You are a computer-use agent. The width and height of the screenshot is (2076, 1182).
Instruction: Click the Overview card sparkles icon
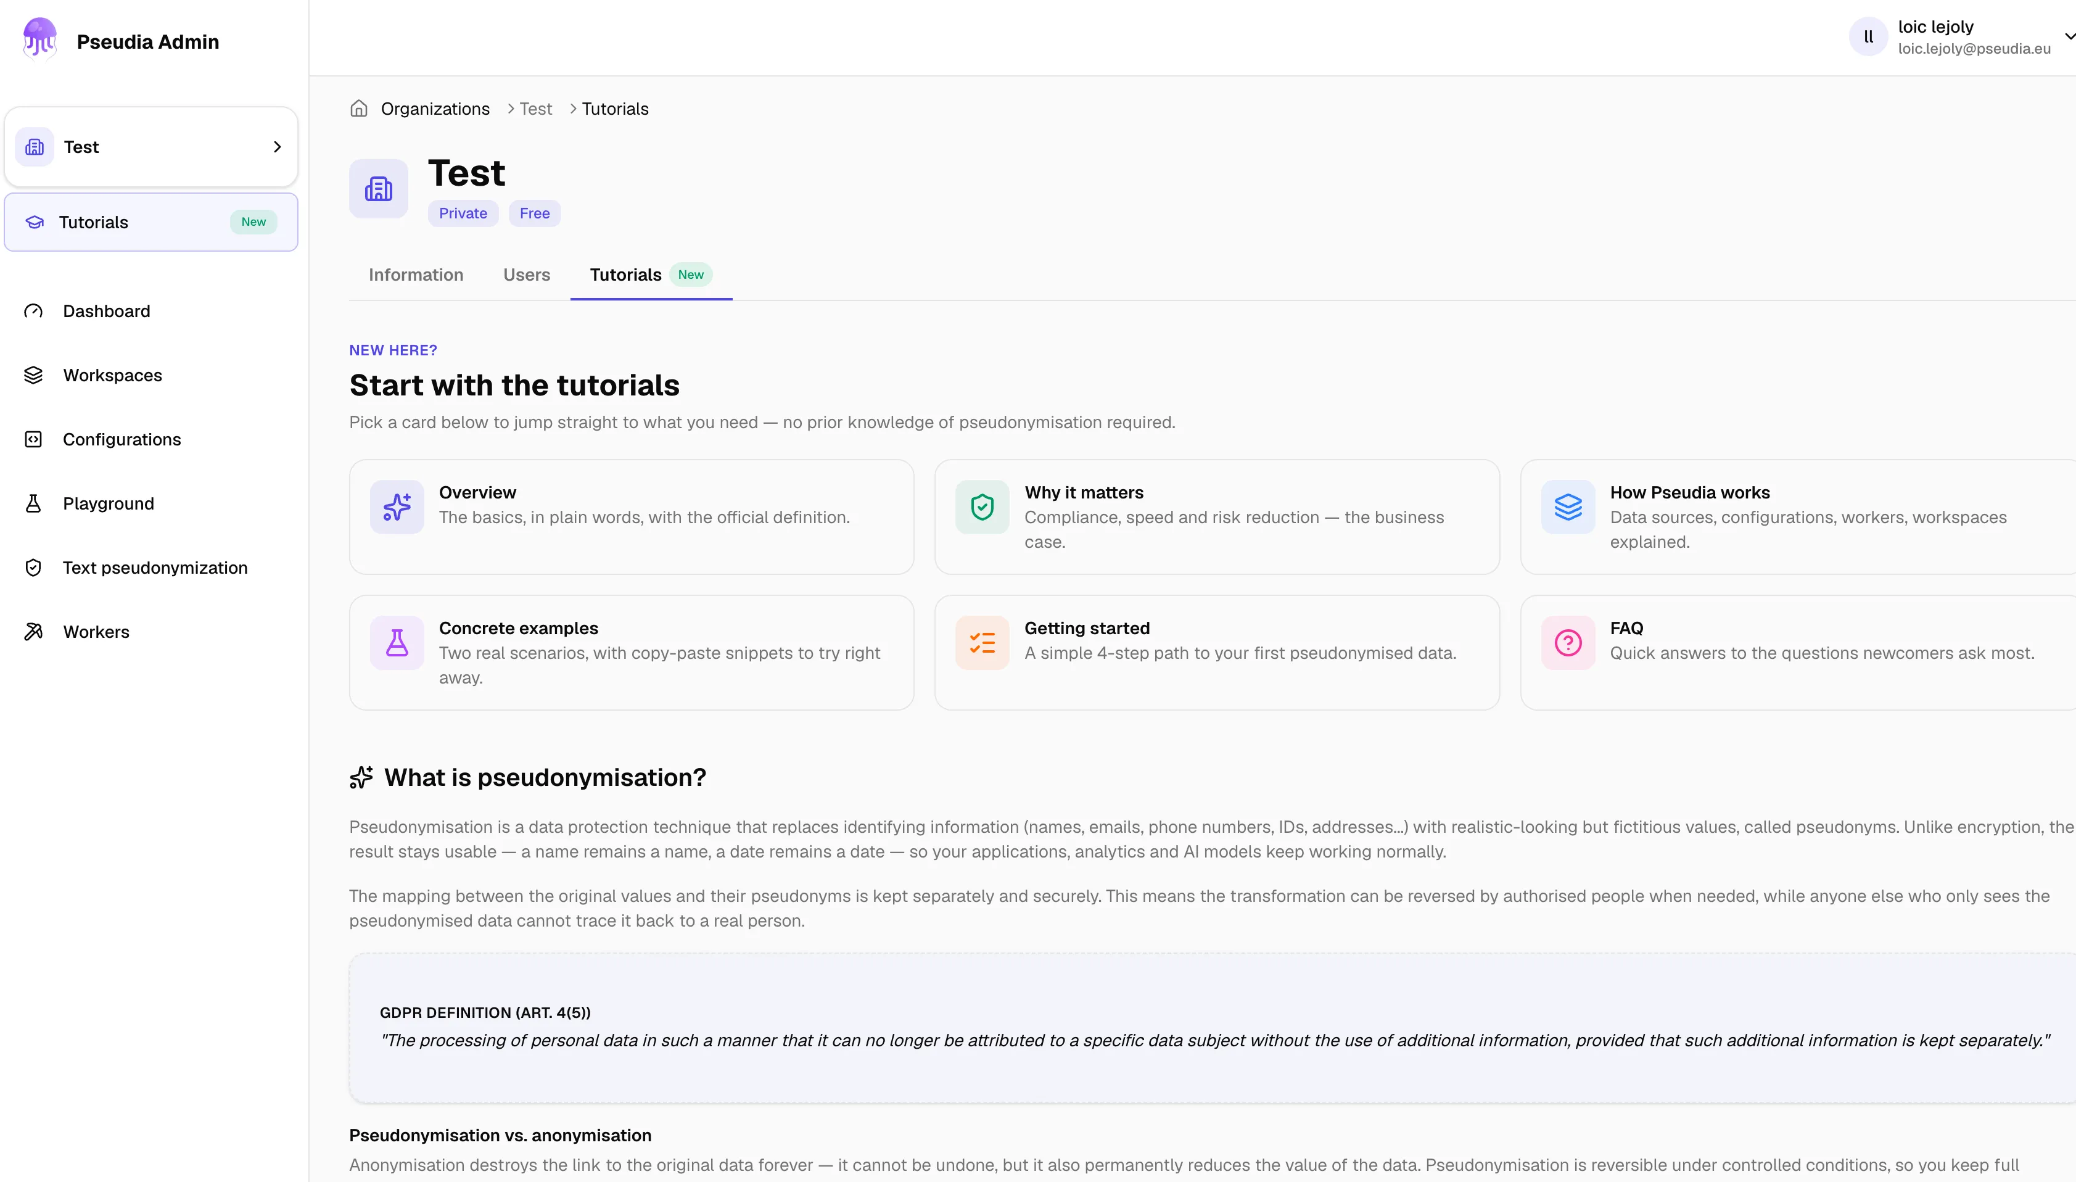[x=397, y=507]
